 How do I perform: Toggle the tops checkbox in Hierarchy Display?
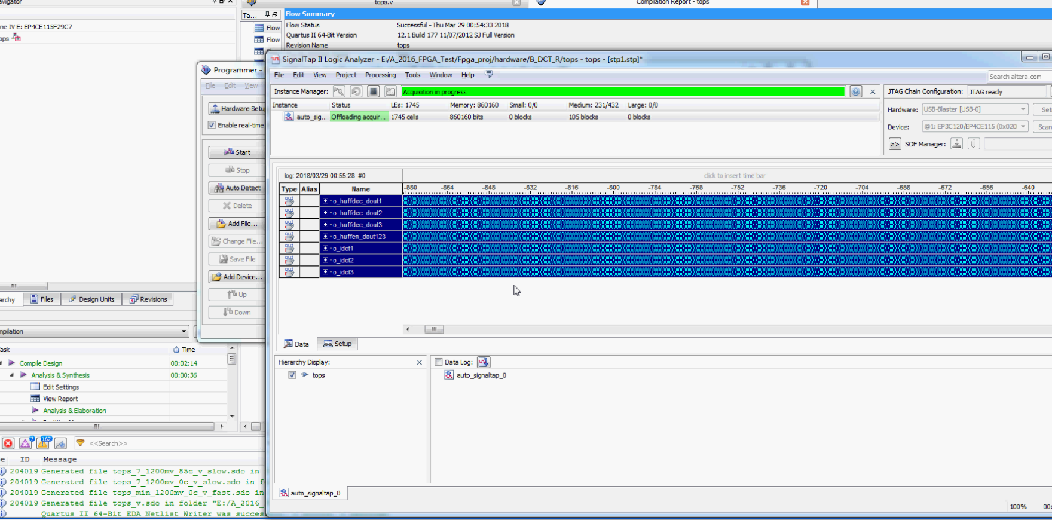pyautogui.click(x=292, y=375)
